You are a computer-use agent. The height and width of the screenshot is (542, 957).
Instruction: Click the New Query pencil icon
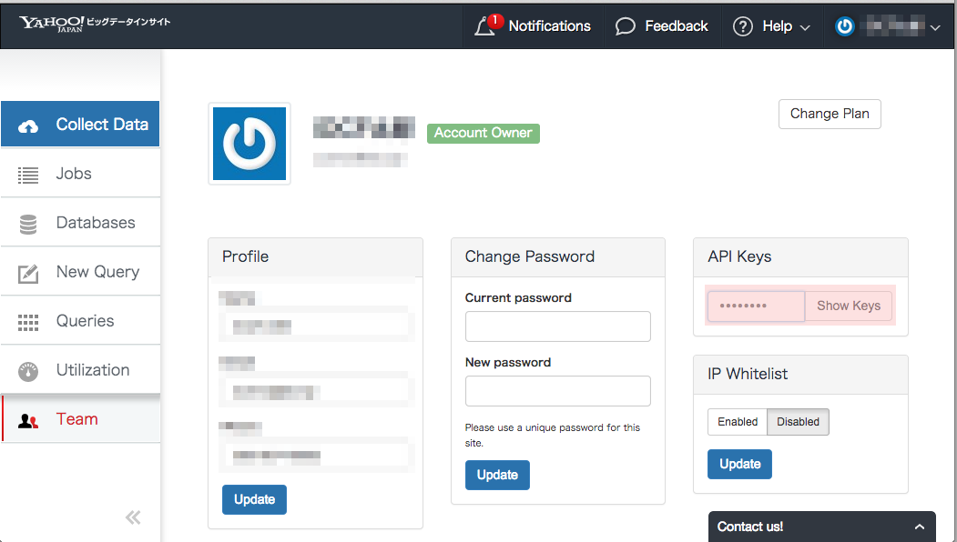click(28, 273)
